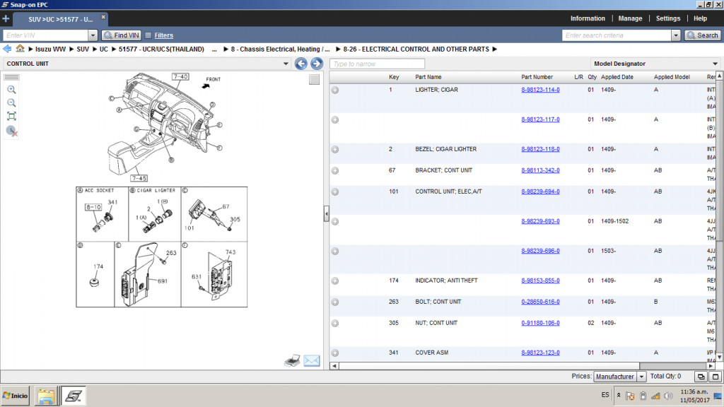Click the Search button
This screenshot has height=407, width=724.
click(x=702, y=35)
